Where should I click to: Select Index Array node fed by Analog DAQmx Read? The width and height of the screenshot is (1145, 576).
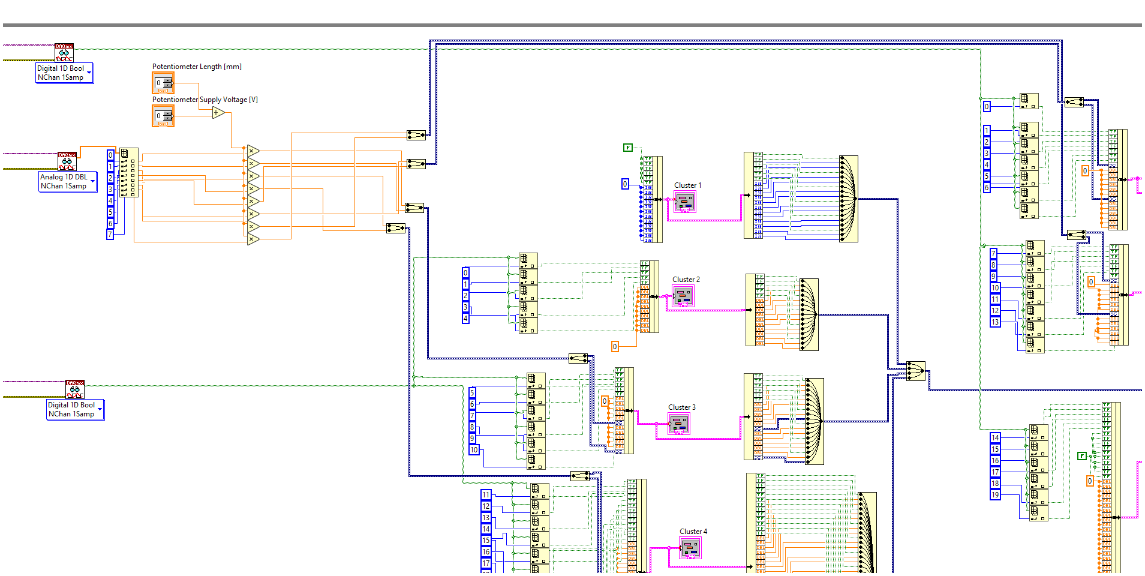pyautogui.click(x=128, y=173)
